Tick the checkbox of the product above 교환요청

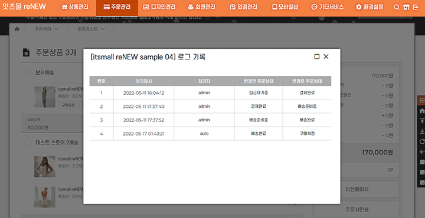pos(28,90)
